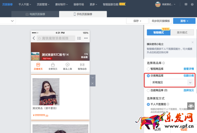Open the help question mark icon
The height and width of the screenshot is (133, 197).
[x=192, y=4]
